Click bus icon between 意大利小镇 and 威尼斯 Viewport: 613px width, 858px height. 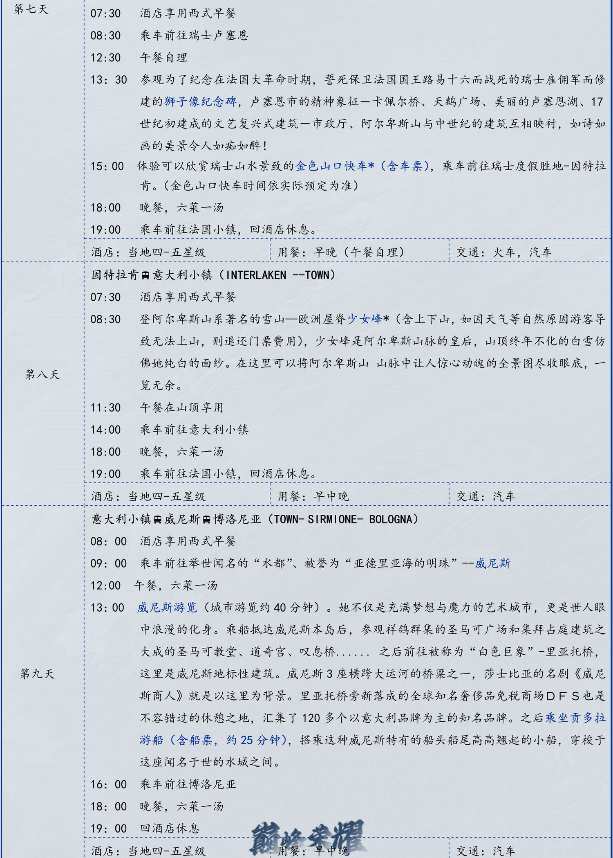coord(158,520)
